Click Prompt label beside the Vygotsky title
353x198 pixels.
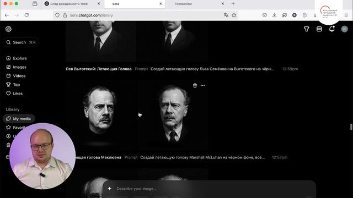coord(141,69)
